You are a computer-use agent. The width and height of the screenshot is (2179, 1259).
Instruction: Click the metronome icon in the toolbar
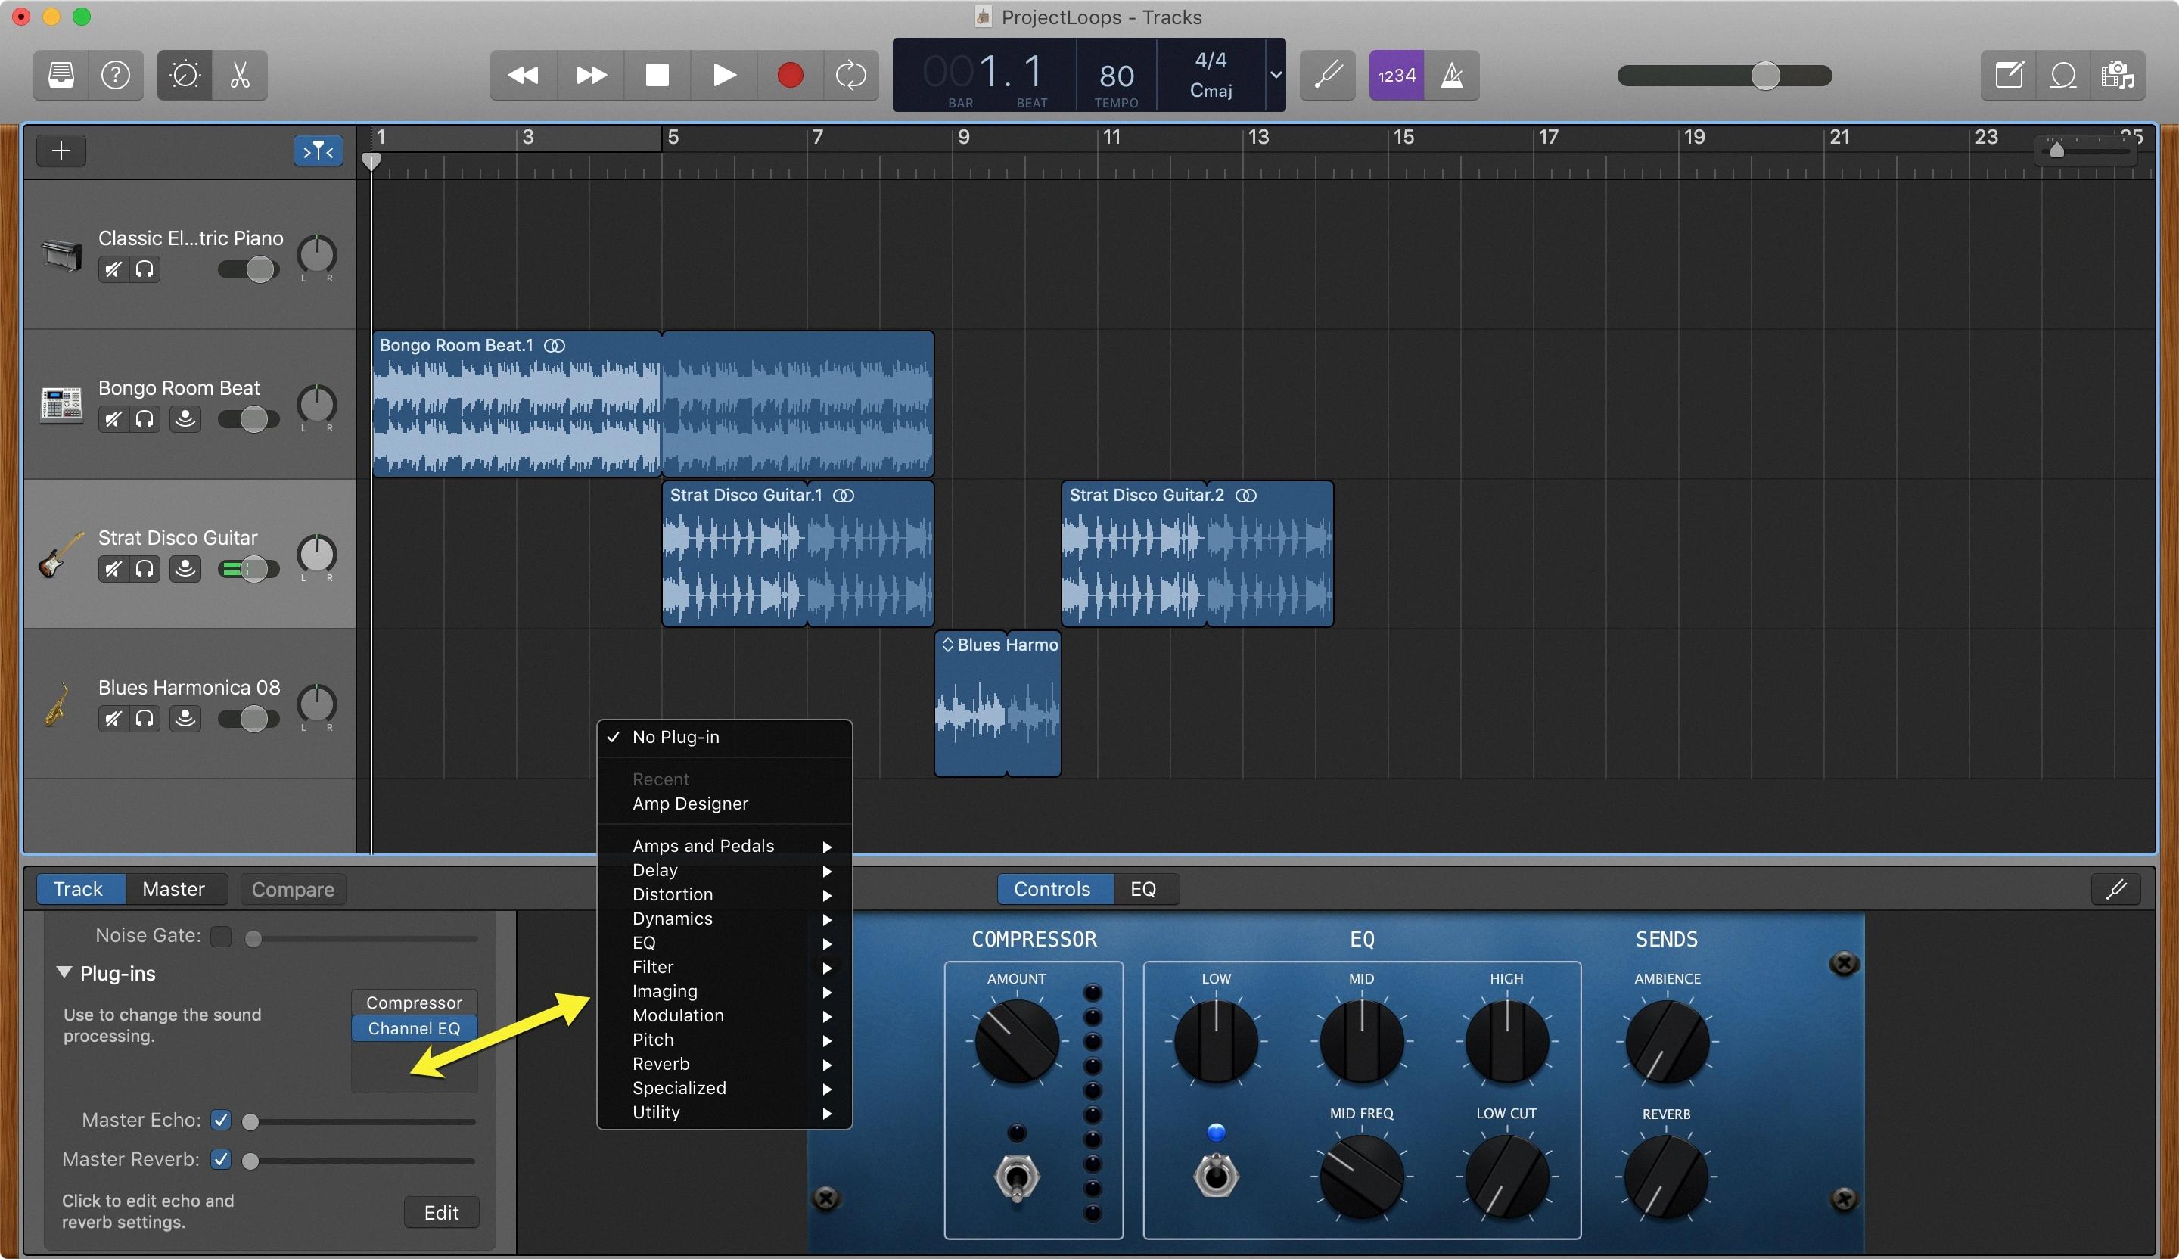1453,75
